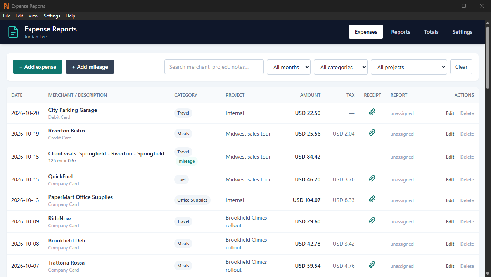Delete the PaperMart Office Supplies expense
The width and height of the screenshot is (491, 277).
pyautogui.click(x=467, y=200)
